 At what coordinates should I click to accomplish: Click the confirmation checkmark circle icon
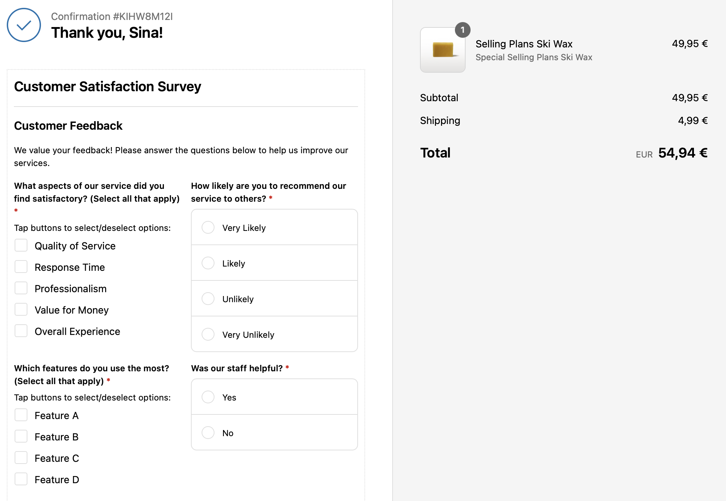tap(24, 25)
